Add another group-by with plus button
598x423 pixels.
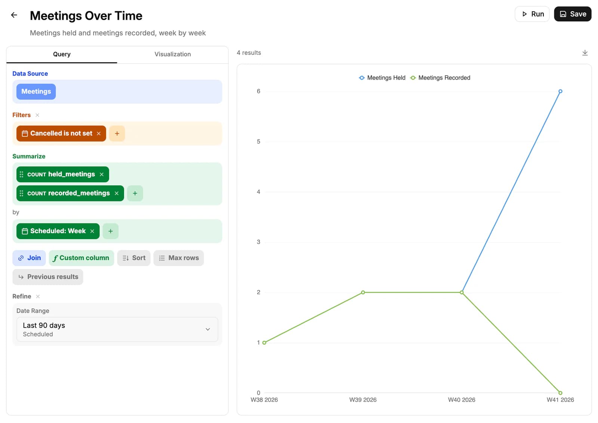(111, 231)
